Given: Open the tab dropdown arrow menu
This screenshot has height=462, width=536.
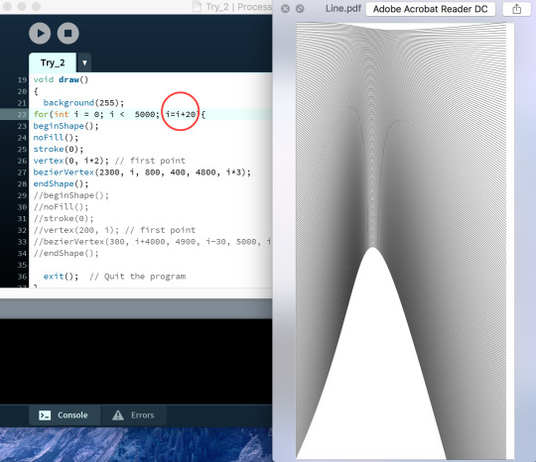Looking at the screenshot, I should click(x=84, y=62).
